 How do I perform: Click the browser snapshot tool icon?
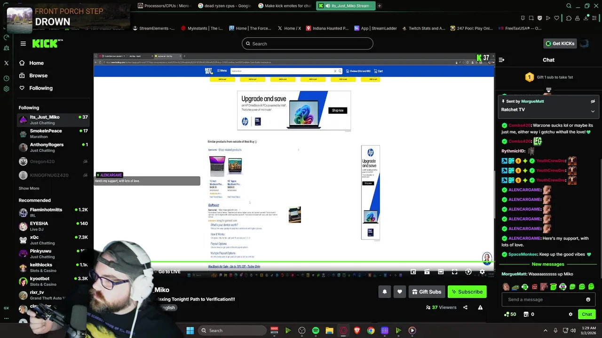pos(531,18)
